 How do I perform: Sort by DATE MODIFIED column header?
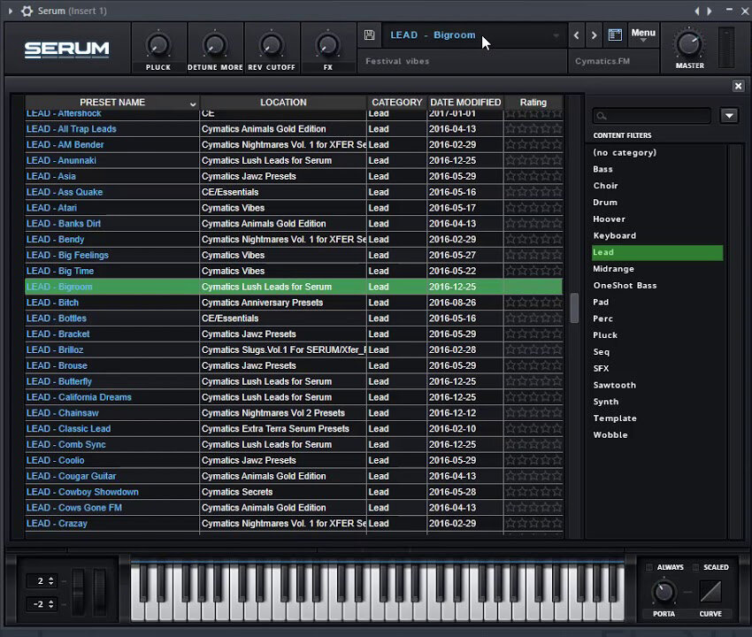[465, 102]
